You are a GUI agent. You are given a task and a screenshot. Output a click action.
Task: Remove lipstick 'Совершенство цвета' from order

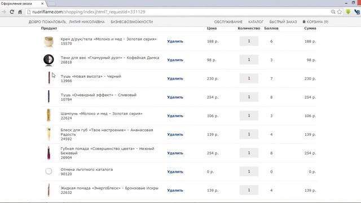[175, 153]
